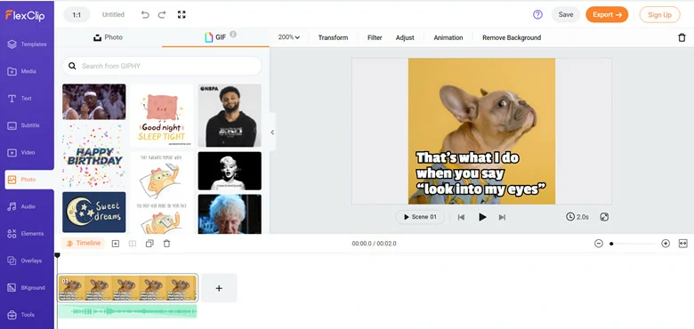Viewport: 694px width, 329px height.
Task: Click the Export button
Action: (607, 14)
